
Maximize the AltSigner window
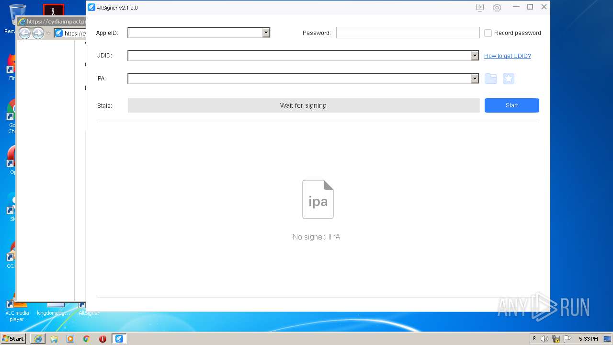tap(530, 7)
